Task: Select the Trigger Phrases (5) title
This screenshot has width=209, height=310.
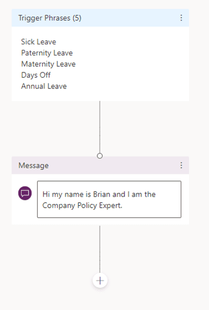Action: tap(50, 18)
